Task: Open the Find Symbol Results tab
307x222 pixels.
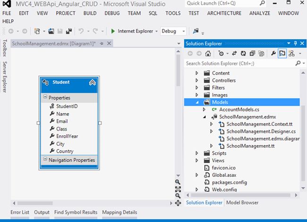Action: pyautogui.click(x=76, y=212)
